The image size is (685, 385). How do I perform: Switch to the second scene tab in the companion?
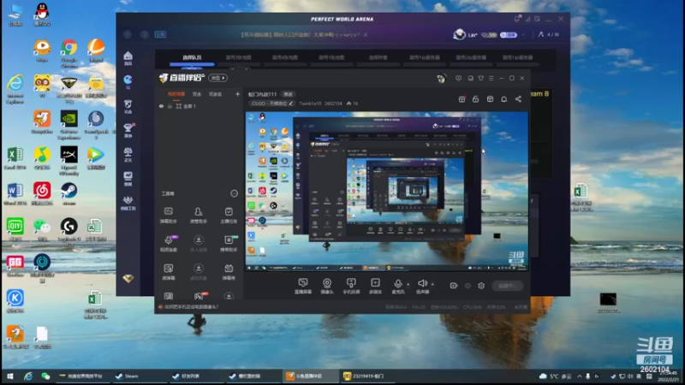click(197, 94)
